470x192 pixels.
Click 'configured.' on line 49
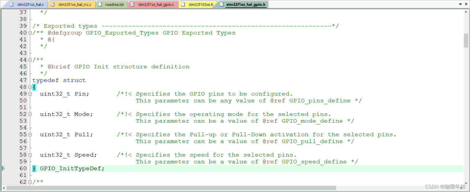[272, 94]
